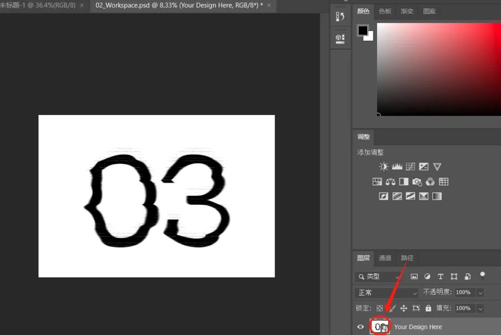The height and width of the screenshot is (335, 501).
Task: Switch to the 通道 channels tab
Action: [385, 258]
